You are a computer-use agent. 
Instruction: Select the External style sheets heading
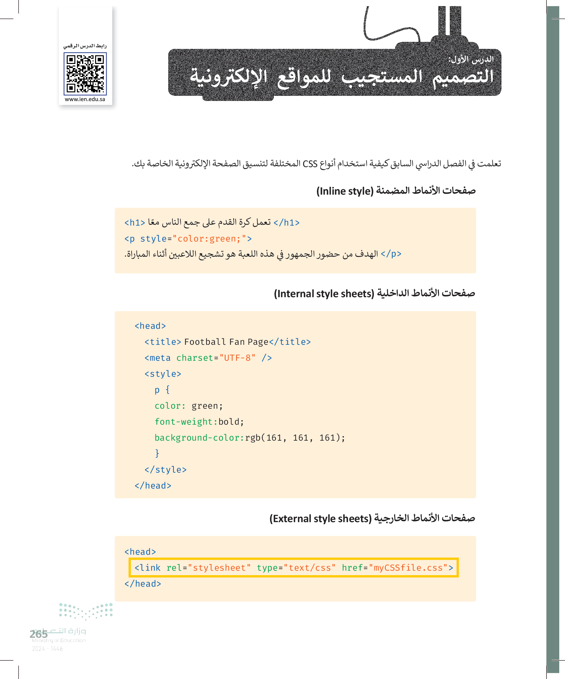pyautogui.click(x=372, y=518)
